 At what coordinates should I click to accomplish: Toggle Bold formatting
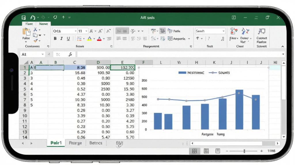point(55,39)
